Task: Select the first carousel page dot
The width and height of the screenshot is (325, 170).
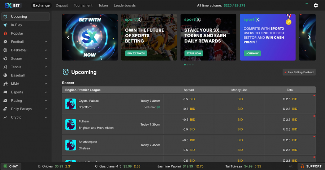Action: 185,65
